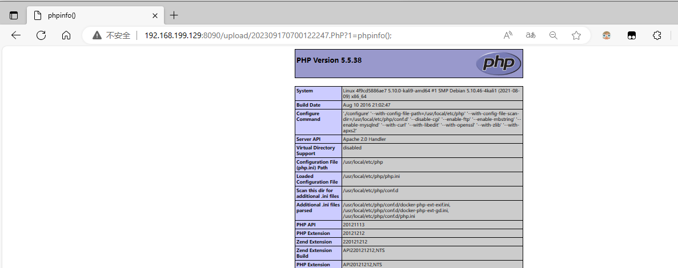Screen dimensions: 678x268
Task: Click the System row label
Action: [318, 94]
